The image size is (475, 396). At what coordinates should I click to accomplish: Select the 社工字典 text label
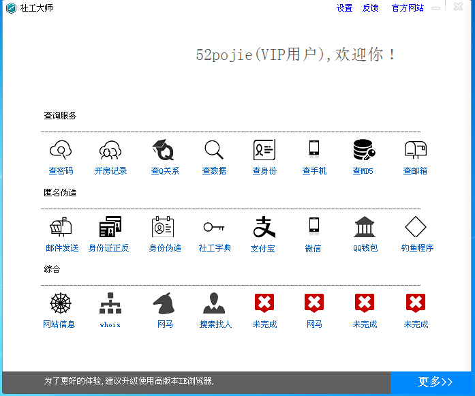[x=215, y=248]
